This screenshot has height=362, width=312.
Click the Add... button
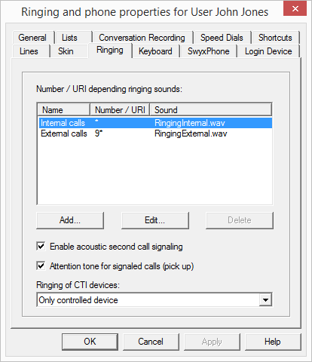(70, 220)
